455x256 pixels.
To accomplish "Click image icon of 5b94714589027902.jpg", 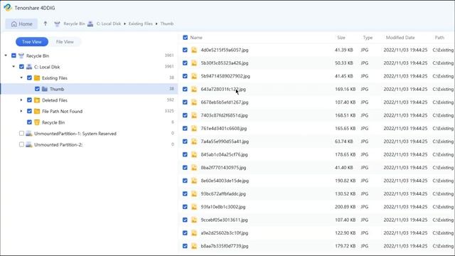I will [194, 76].
